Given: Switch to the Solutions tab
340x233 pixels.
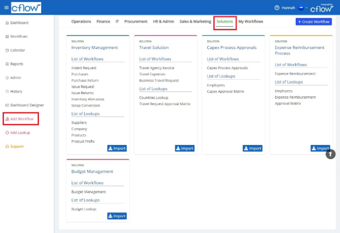Looking at the screenshot, I should click(x=224, y=22).
